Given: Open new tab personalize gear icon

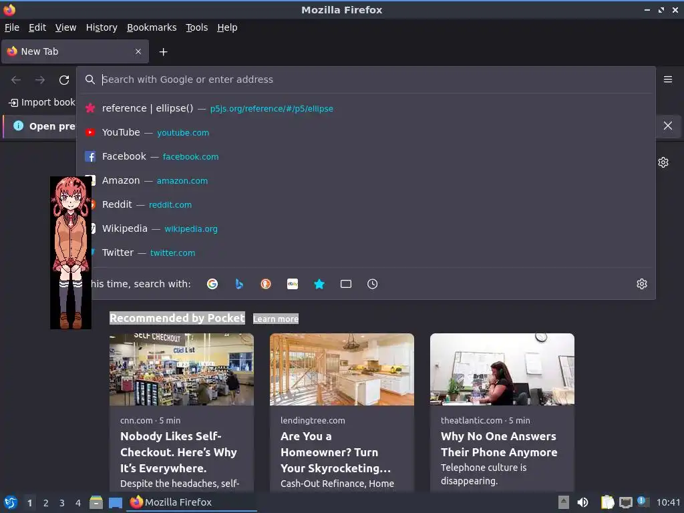Looking at the screenshot, I should (663, 162).
